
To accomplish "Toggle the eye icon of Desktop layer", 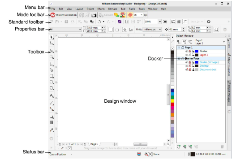I will 187,66.
